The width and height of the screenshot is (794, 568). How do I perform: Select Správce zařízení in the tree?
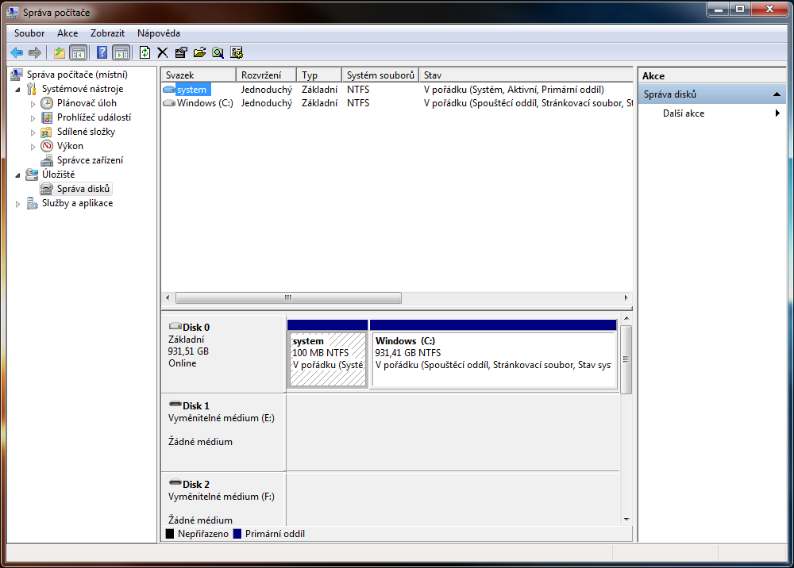click(x=90, y=160)
